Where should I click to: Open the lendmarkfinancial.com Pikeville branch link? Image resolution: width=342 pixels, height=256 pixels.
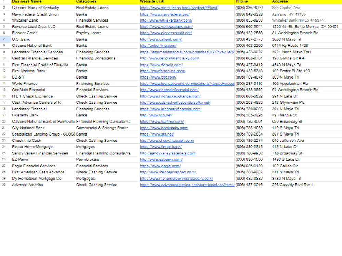(x=187, y=52)
